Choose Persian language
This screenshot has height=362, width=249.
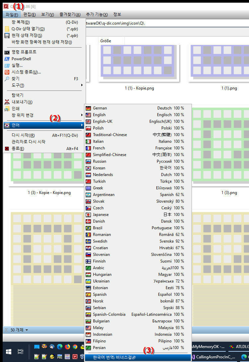(138, 348)
